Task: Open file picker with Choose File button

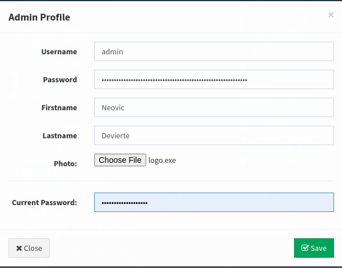Action: coord(120,160)
